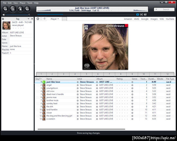Open the Tag panel options icon
The image size is (177, 141).
click(x=3, y=19)
